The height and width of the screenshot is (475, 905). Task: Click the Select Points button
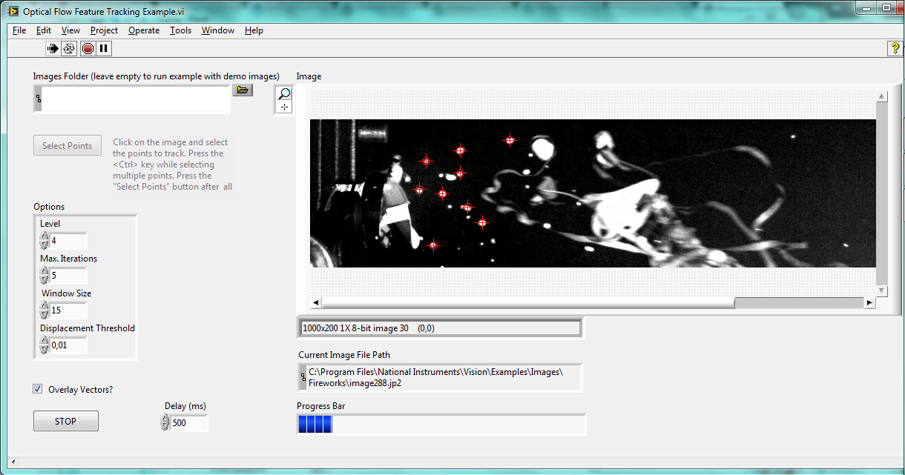(x=68, y=146)
